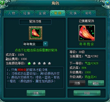Click the large 已佩戴背饰 fish image
The image size is (110, 102).
click(87, 33)
